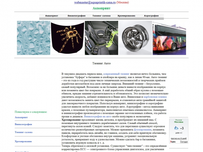
Task: Open the прогноз на 10 дней forecast link
Action: tap(179, 138)
